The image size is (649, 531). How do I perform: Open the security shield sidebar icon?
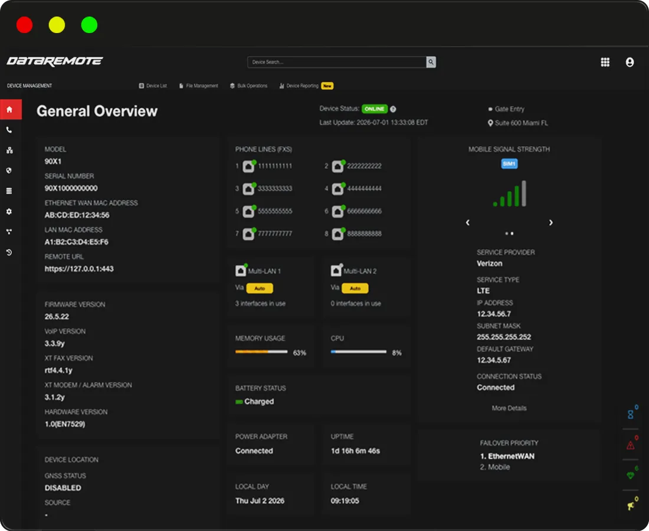point(9,171)
